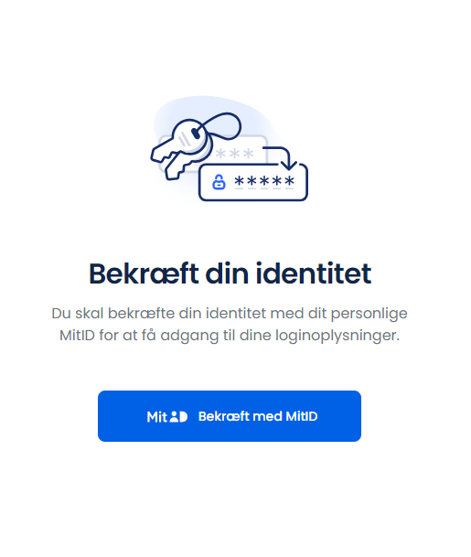471x557 pixels.
Task: Click the MitID logo inside the button
Action: click(x=167, y=417)
